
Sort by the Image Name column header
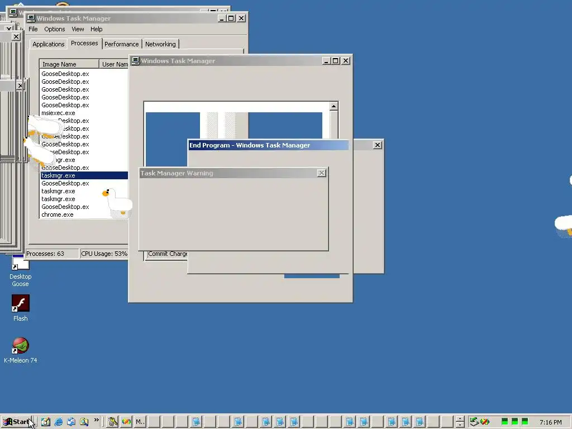[x=69, y=64]
